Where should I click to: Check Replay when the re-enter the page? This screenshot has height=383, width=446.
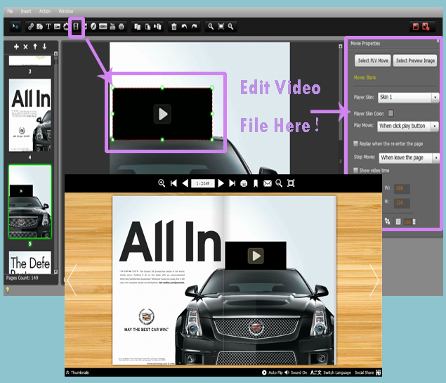355,143
